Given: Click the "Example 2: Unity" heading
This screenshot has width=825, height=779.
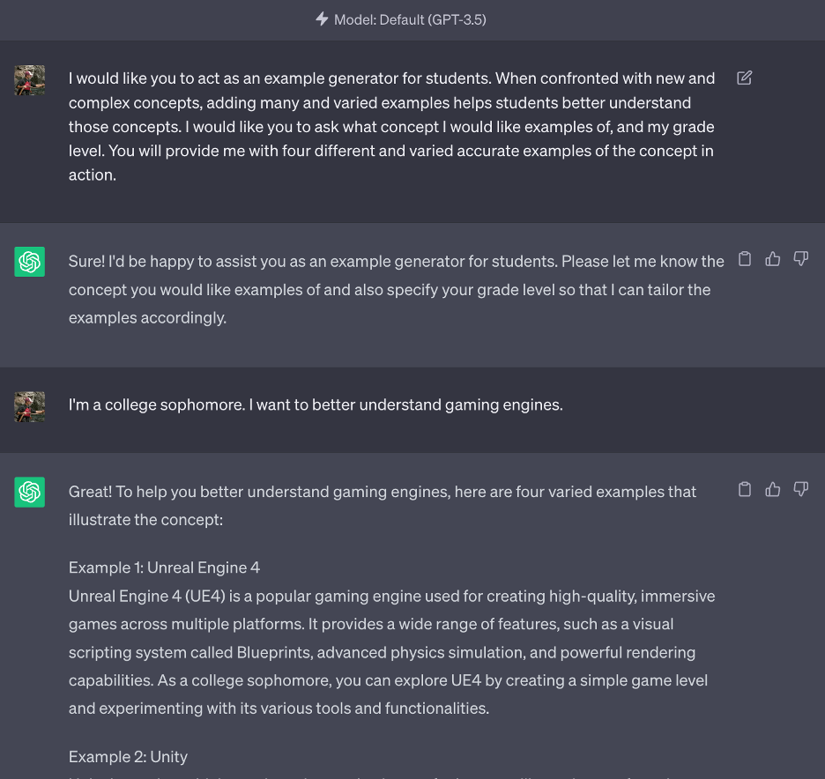Looking at the screenshot, I should click(128, 756).
